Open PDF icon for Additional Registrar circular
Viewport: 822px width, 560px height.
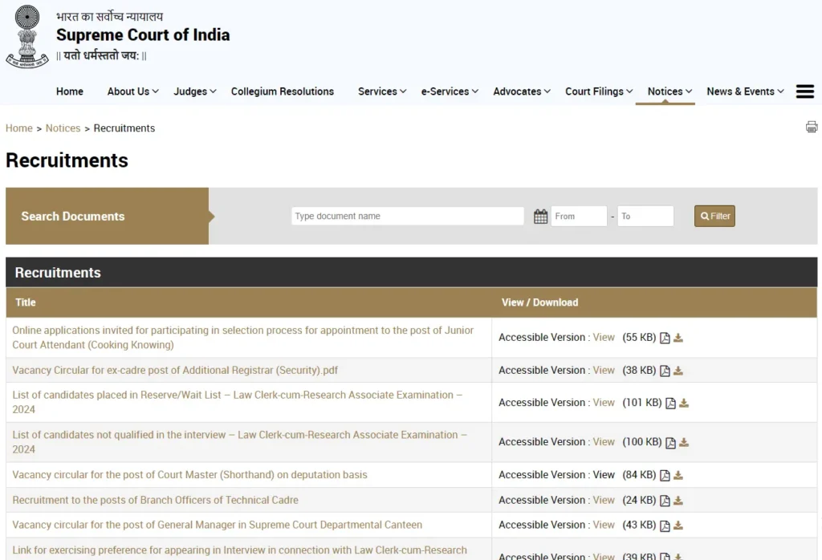pyautogui.click(x=665, y=371)
